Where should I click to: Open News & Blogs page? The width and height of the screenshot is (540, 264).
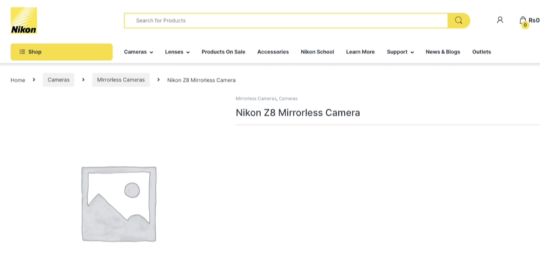443,52
